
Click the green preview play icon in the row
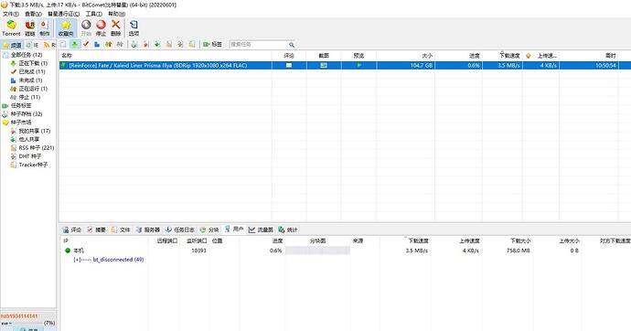pos(359,65)
